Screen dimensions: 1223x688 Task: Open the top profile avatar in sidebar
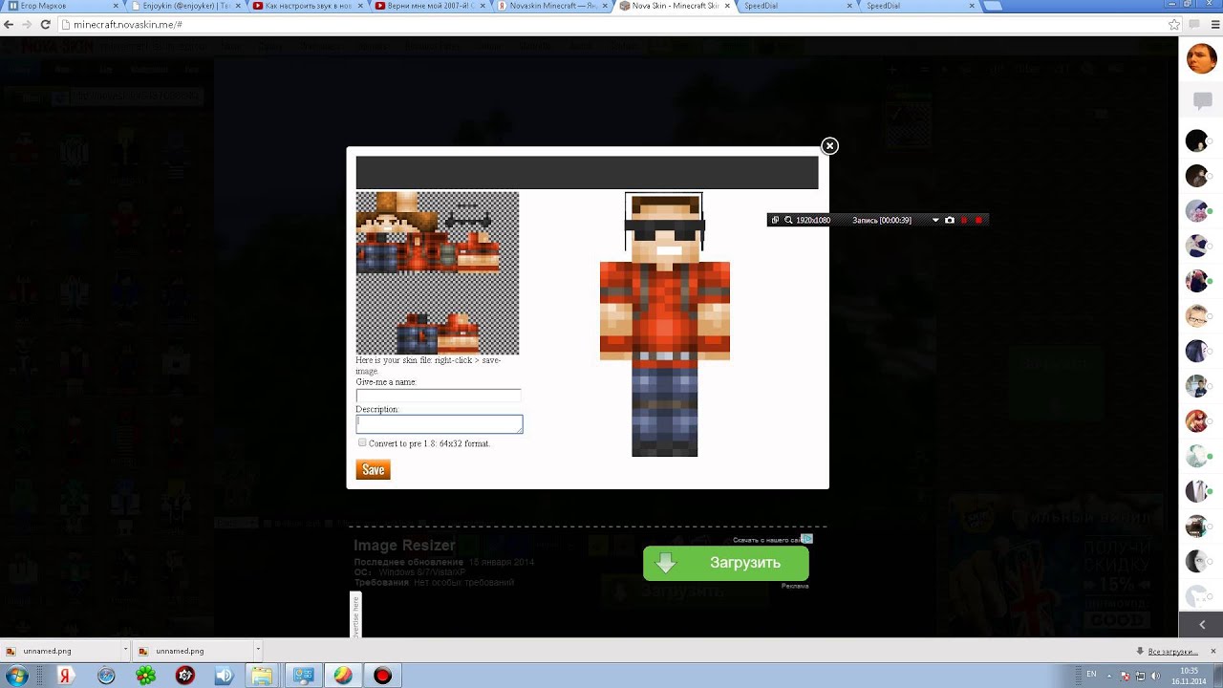1201,59
